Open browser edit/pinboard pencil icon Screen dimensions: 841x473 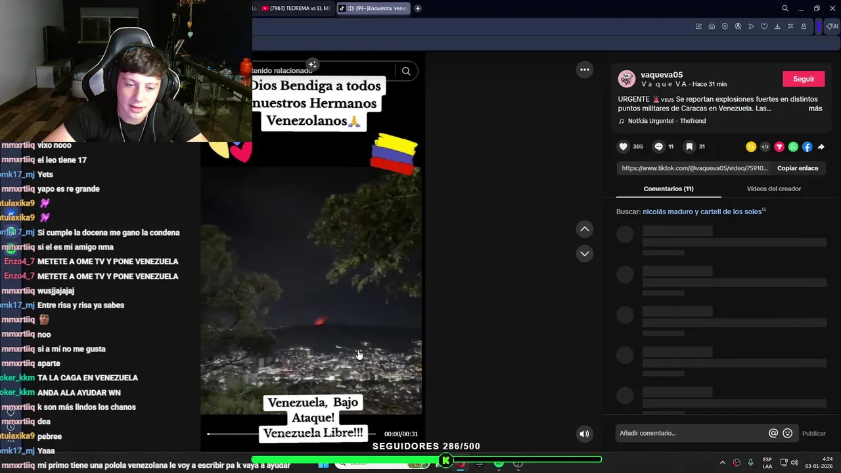698,26
